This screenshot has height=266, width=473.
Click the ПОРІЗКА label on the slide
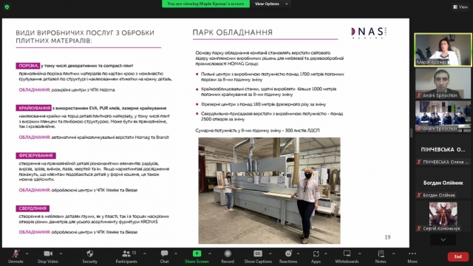click(x=28, y=66)
